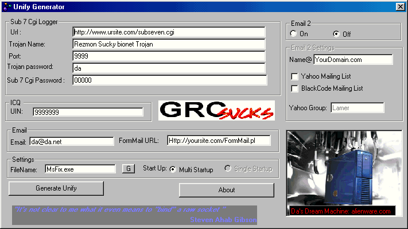Select the Port input box
Screen dimensions: 408x229
pyautogui.click(x=169, y=56)
